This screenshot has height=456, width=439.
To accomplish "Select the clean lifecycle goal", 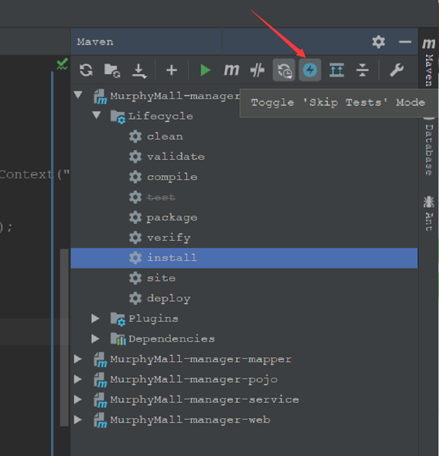I will click(165, 137).
